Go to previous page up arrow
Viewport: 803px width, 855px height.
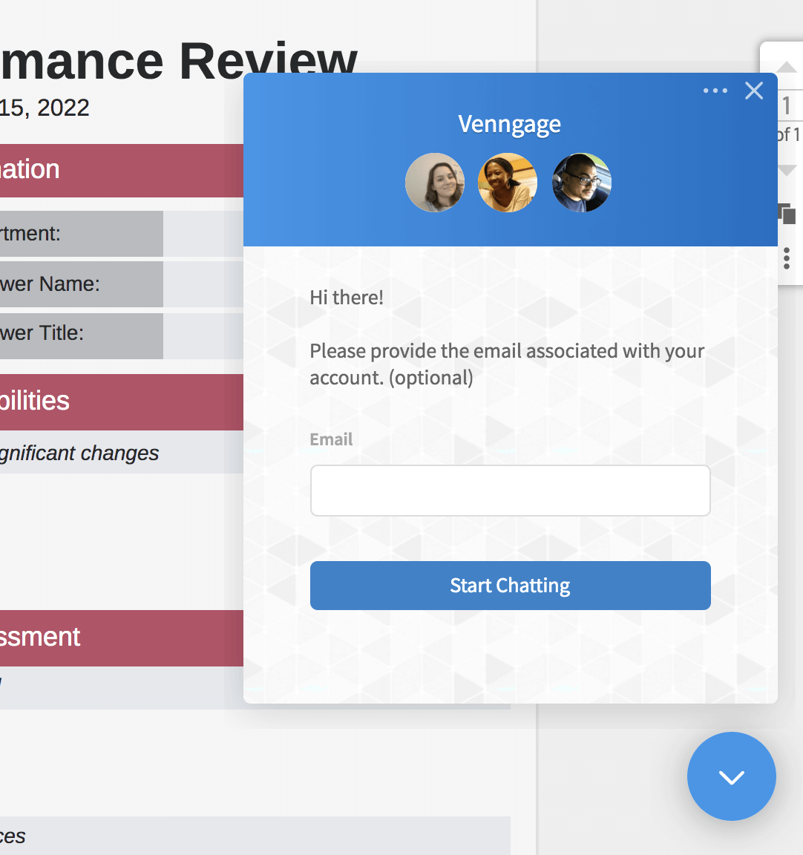[x=786, y=67]
